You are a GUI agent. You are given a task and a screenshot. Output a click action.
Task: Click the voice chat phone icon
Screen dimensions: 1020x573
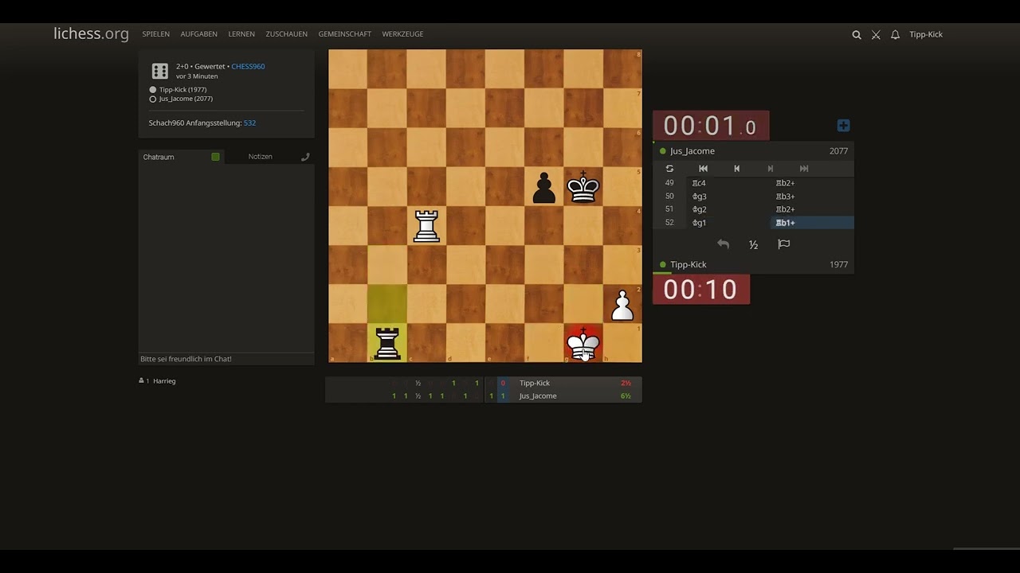pos(305,157)
